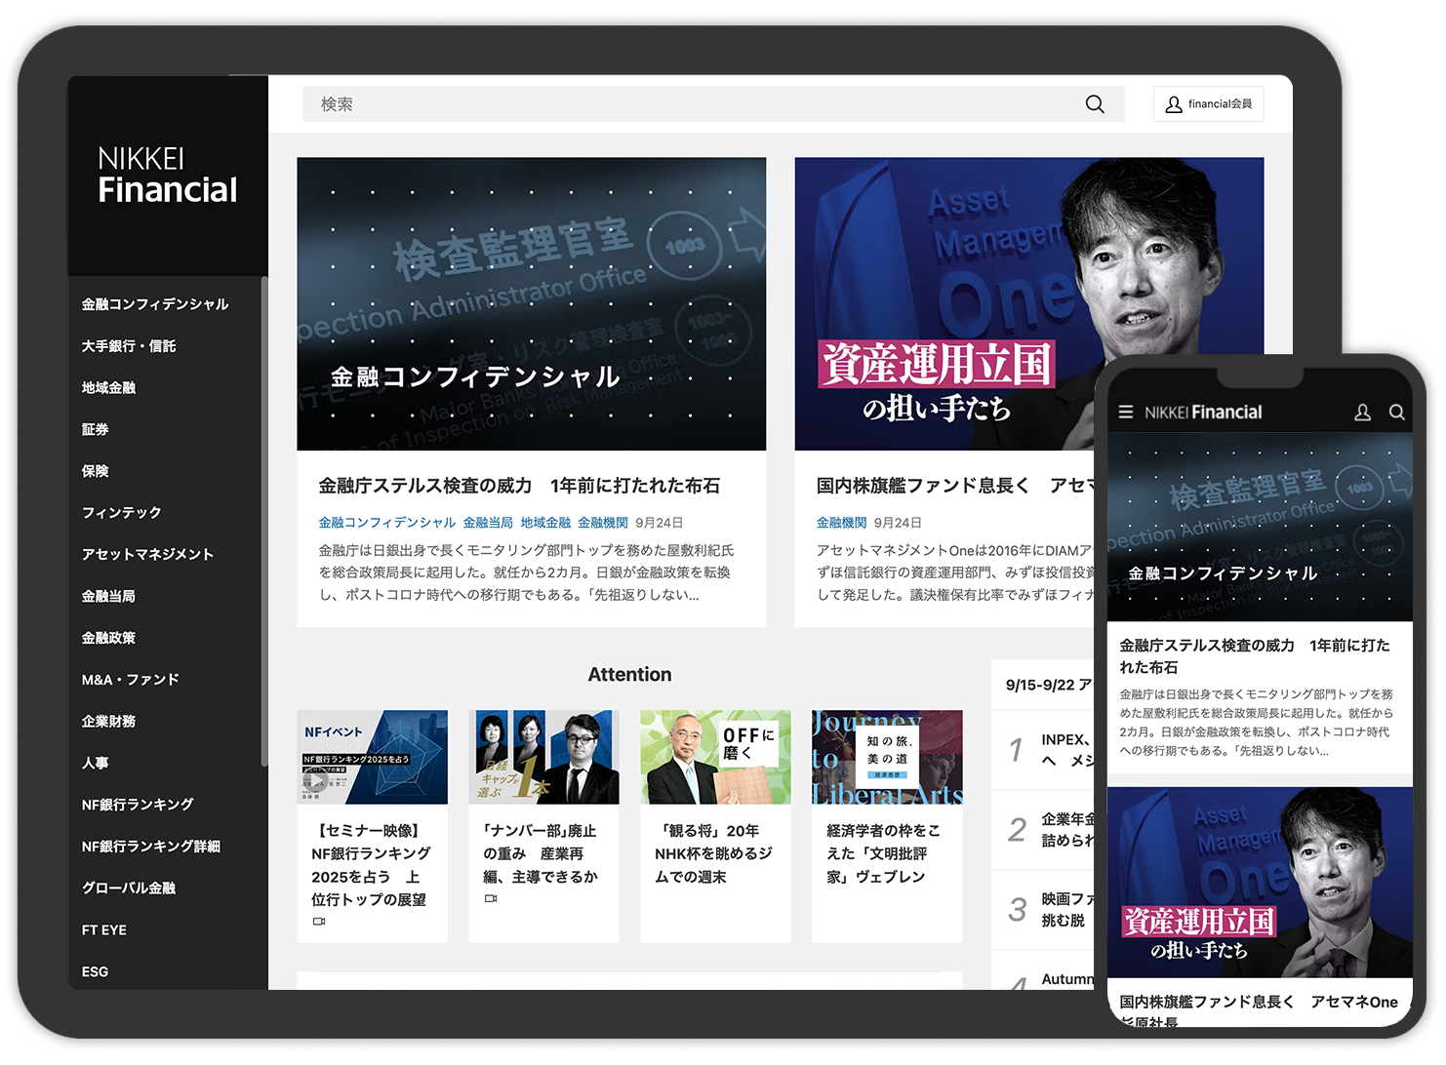Open the 金融庁ステルス検査の威力 headline

click(519, 486)
